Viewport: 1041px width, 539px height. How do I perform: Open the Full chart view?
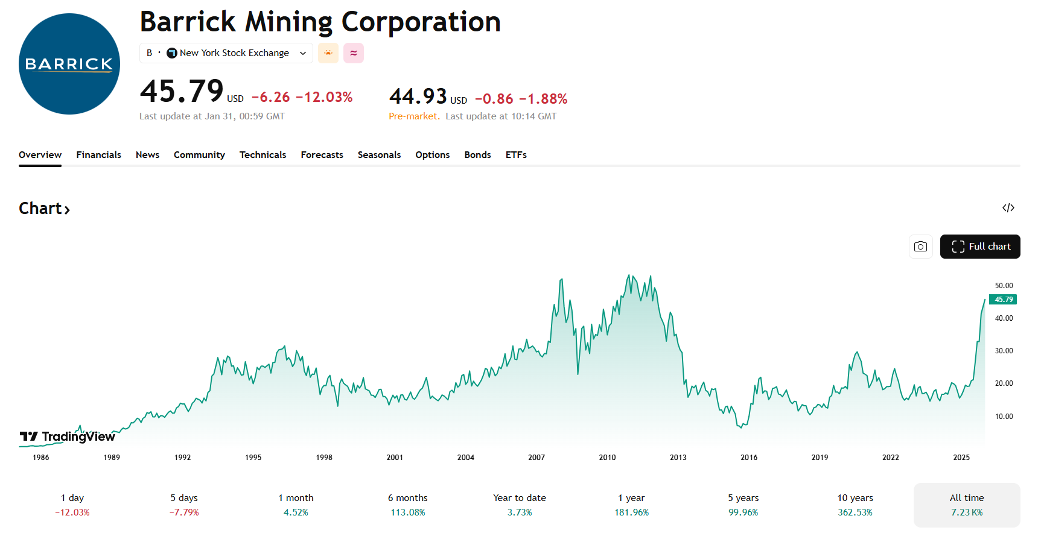[980, 247]
